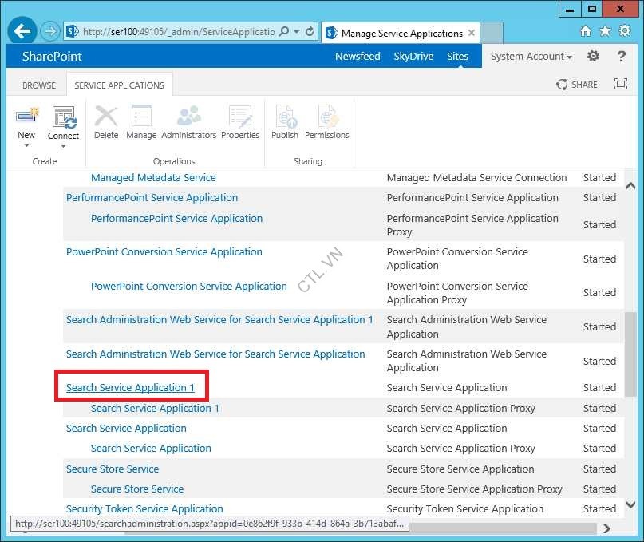Open the top-level Secure Store Service link

point(113,469)
